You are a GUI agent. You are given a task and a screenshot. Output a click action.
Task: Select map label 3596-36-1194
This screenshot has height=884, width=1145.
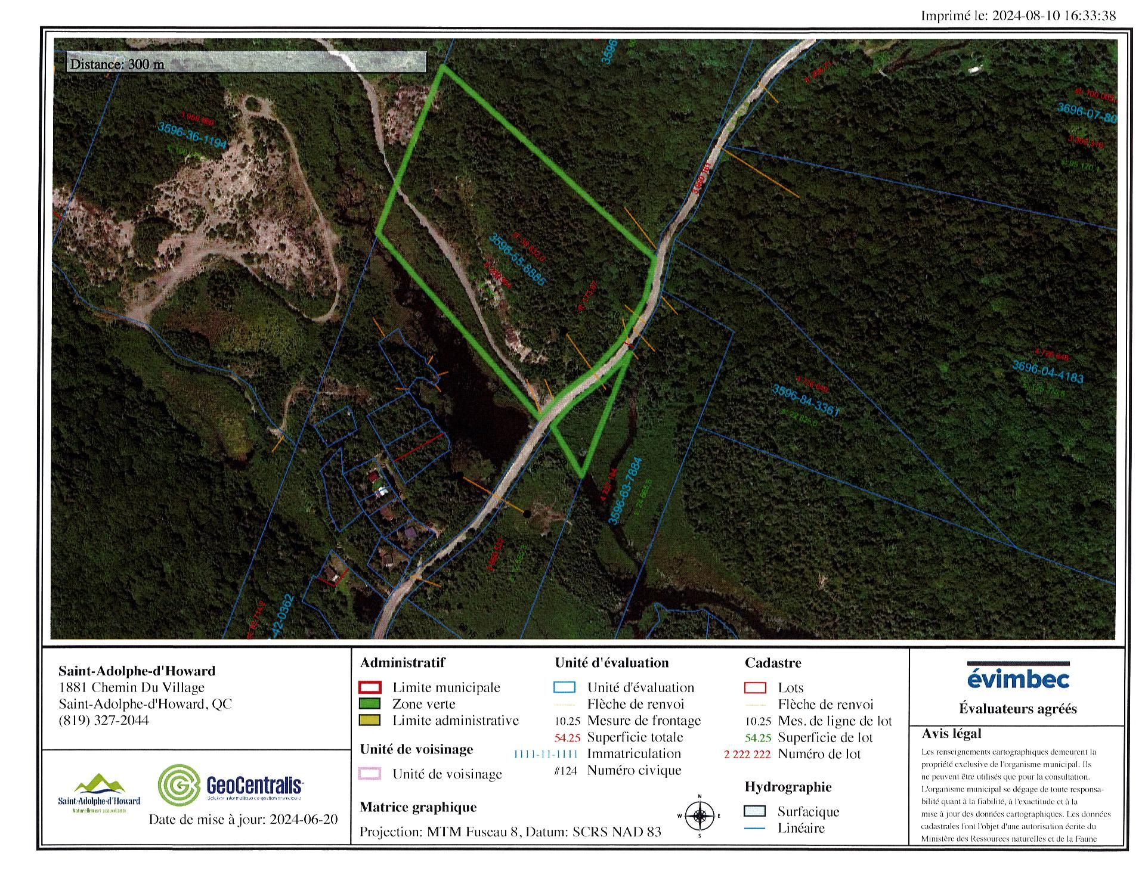193,135
